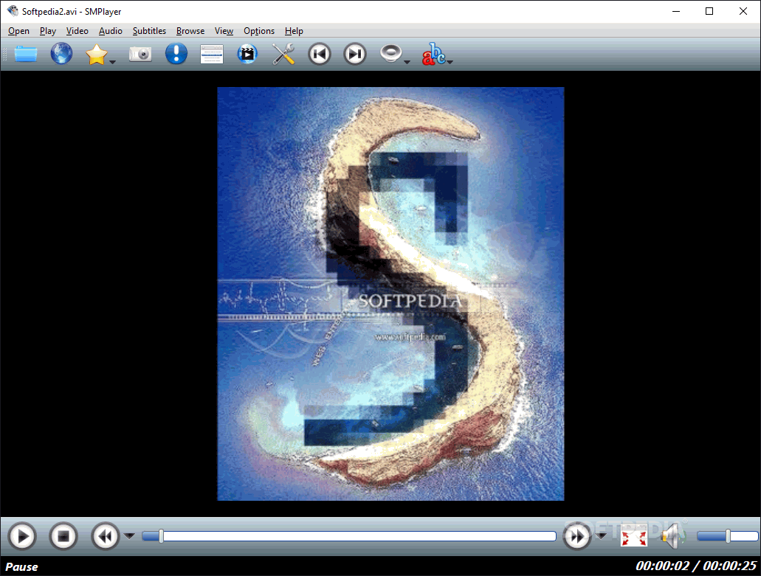Mute audio with the speaker icon
761x576 pixels.
672,536
